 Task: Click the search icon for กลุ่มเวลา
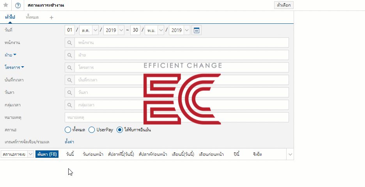pos(69,105)
